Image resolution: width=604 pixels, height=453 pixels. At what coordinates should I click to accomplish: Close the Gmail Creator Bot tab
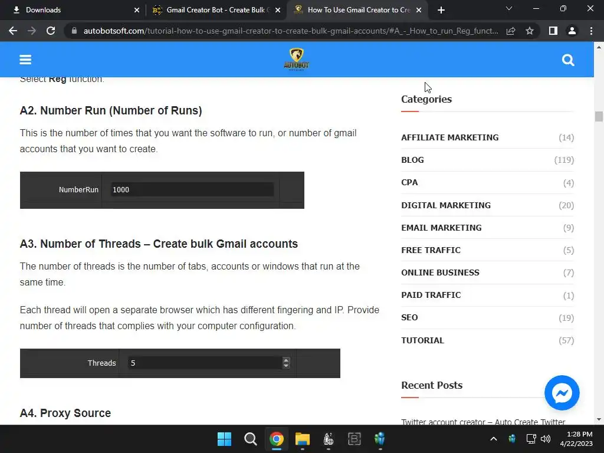(278, 10)
